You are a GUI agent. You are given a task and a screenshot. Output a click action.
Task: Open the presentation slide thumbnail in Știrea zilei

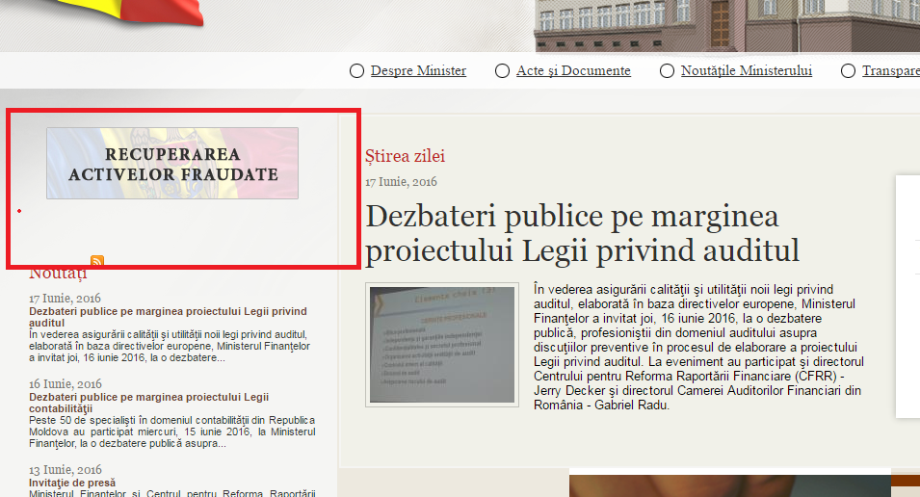coord(442,345)
